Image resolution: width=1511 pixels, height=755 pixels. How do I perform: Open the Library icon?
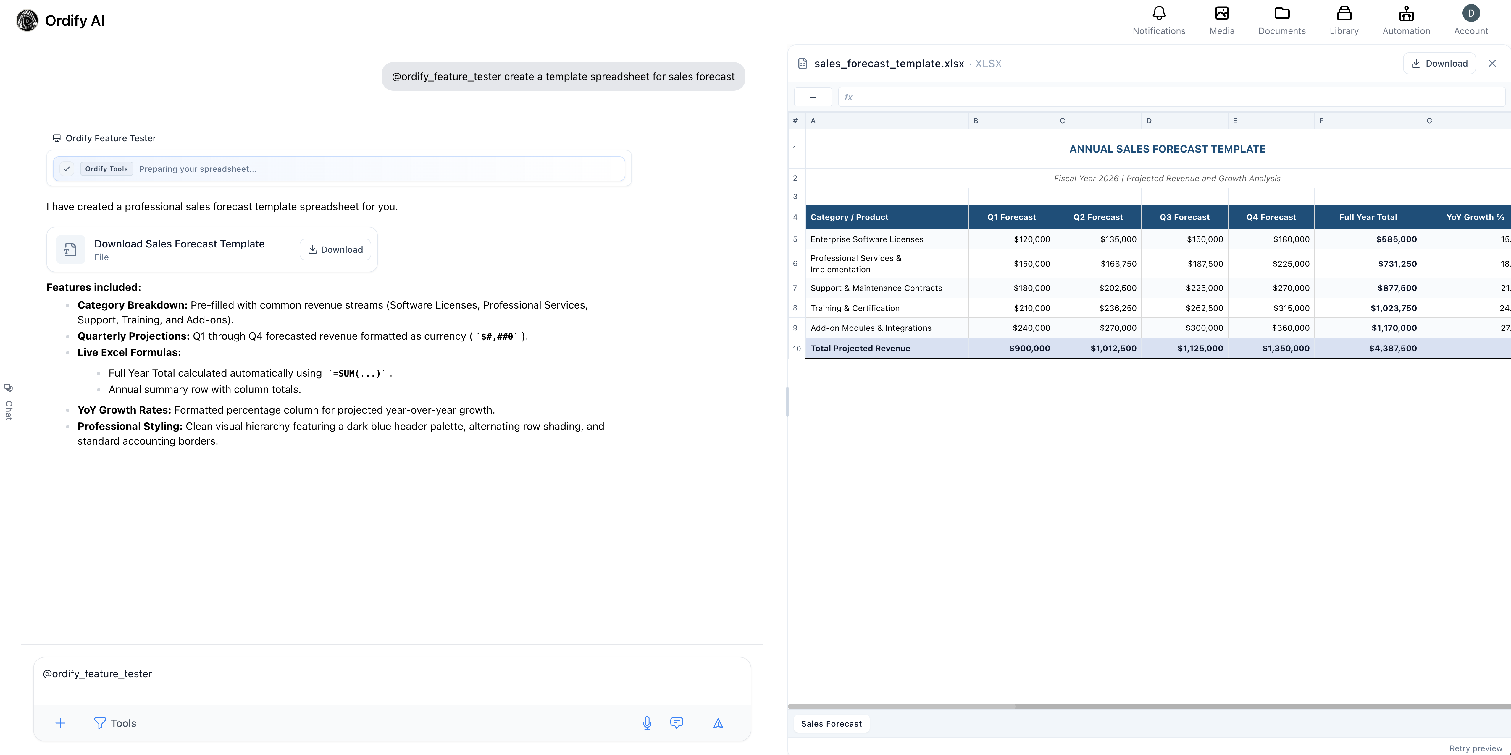coord(1344,14)
